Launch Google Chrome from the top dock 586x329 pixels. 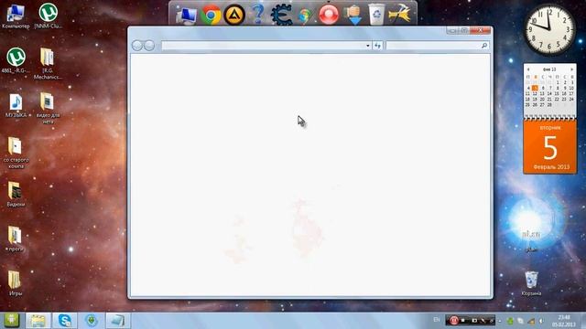[x=211, y=16]
